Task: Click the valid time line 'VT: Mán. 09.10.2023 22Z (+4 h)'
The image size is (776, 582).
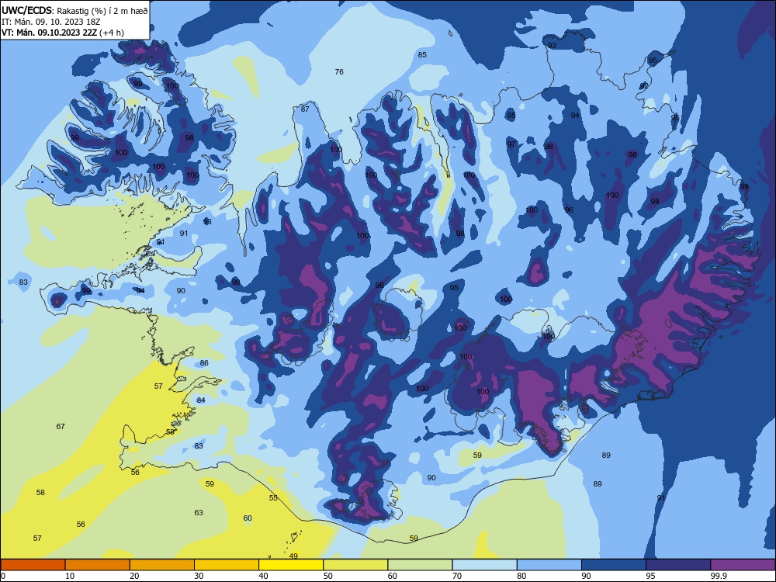Action: (x=63, y=33)
